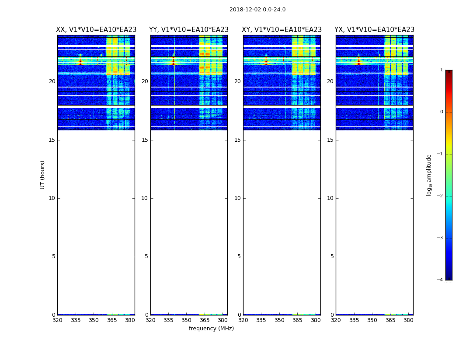Image resolution: width=459 pixels, height=350 pixels.
Task: Select the YY polarization panel title
Action: tap(189, 30)
